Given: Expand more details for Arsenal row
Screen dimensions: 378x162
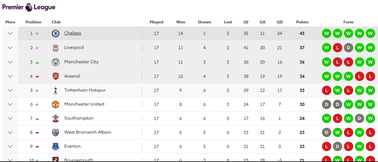Looking at the screenshot, I should (10, 76).
